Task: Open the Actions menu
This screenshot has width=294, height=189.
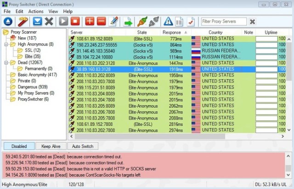Action: point(35,11)
